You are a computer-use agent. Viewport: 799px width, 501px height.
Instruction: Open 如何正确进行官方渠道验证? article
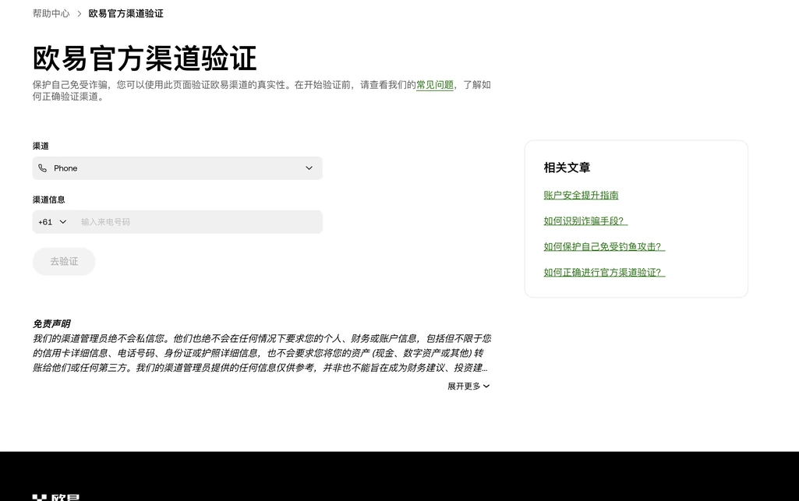click(x=604, y=273)
